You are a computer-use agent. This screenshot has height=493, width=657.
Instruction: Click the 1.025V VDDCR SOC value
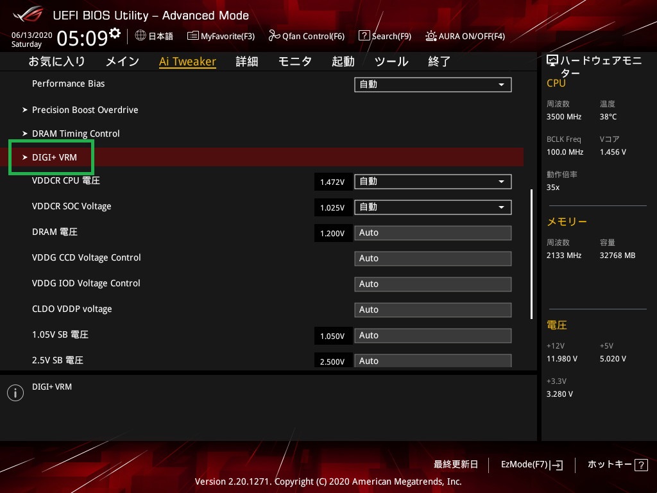click(x=332, y=207)
